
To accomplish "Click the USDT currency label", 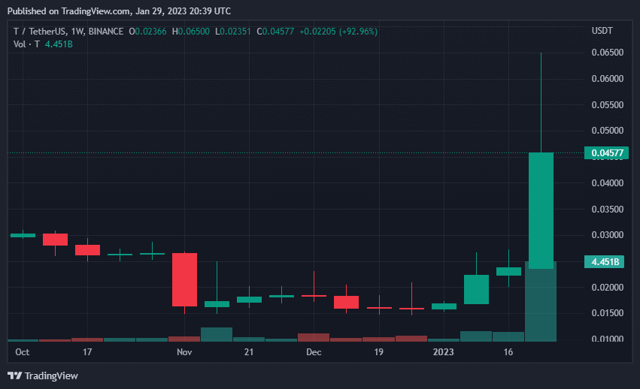I will click(602, 31).
